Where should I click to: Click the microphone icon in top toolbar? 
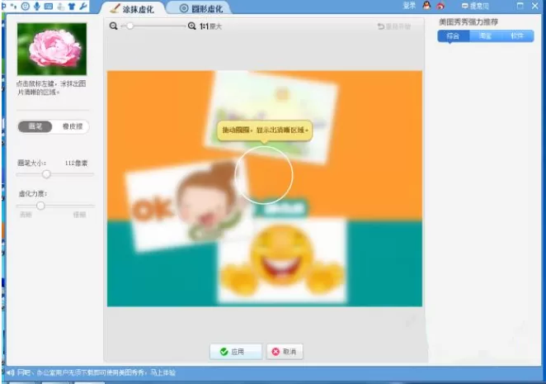(37, 6)
